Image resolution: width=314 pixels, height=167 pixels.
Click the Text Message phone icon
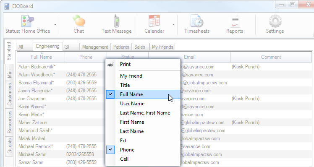116,21
